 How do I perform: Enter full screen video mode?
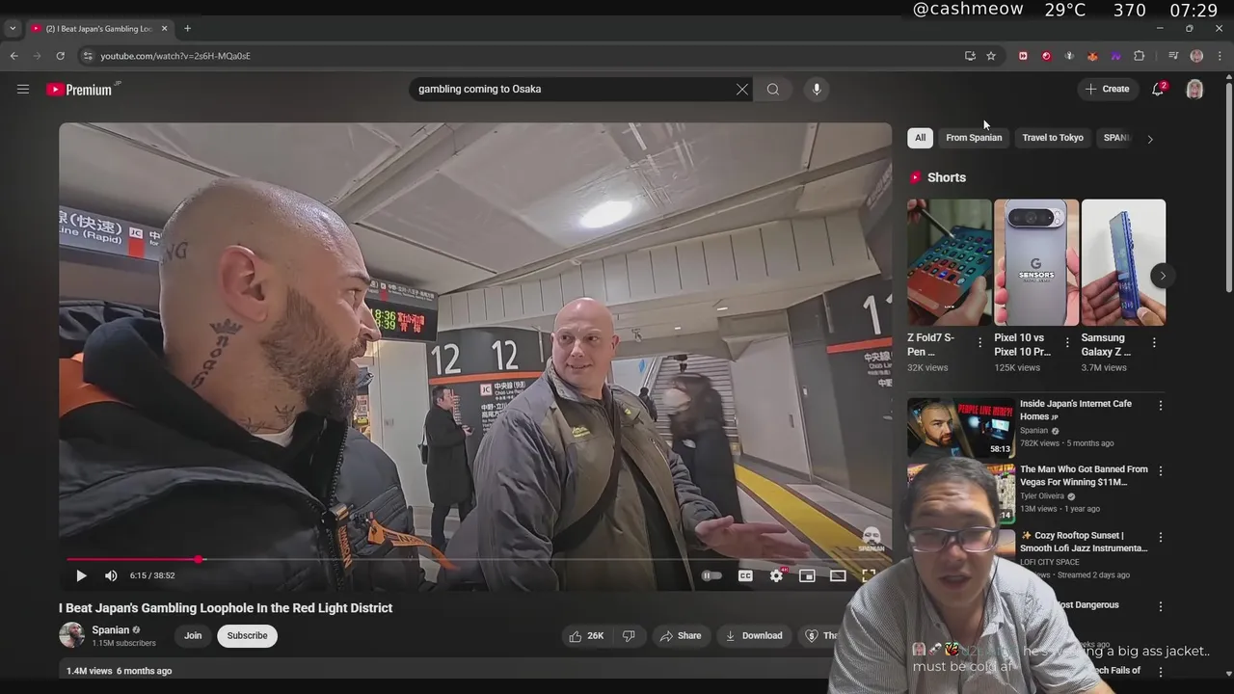click(868, 575)
